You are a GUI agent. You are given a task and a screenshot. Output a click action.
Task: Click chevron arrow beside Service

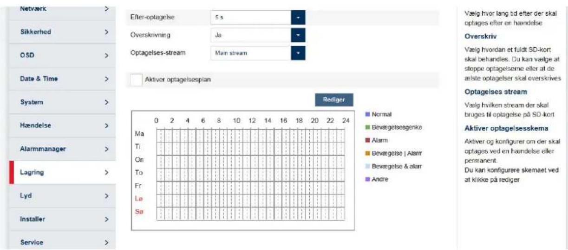(106, 242)
